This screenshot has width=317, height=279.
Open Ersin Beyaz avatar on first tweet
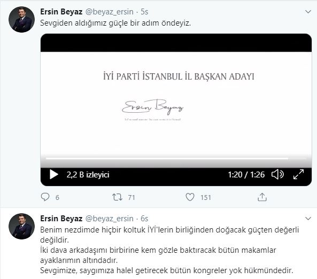click(21, 20)
